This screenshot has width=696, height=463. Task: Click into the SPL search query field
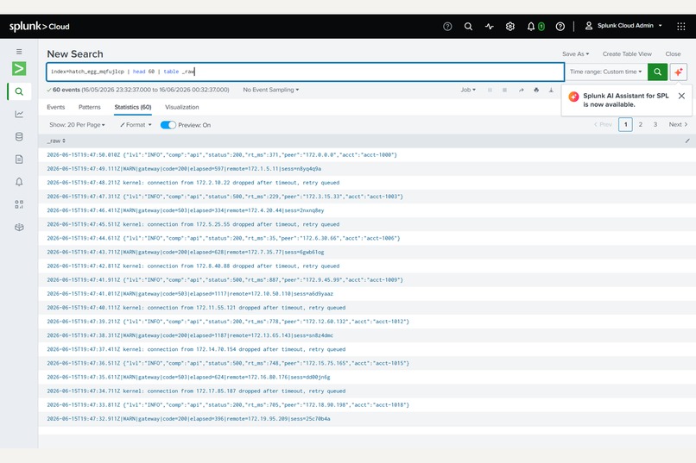tap(305, 72)
